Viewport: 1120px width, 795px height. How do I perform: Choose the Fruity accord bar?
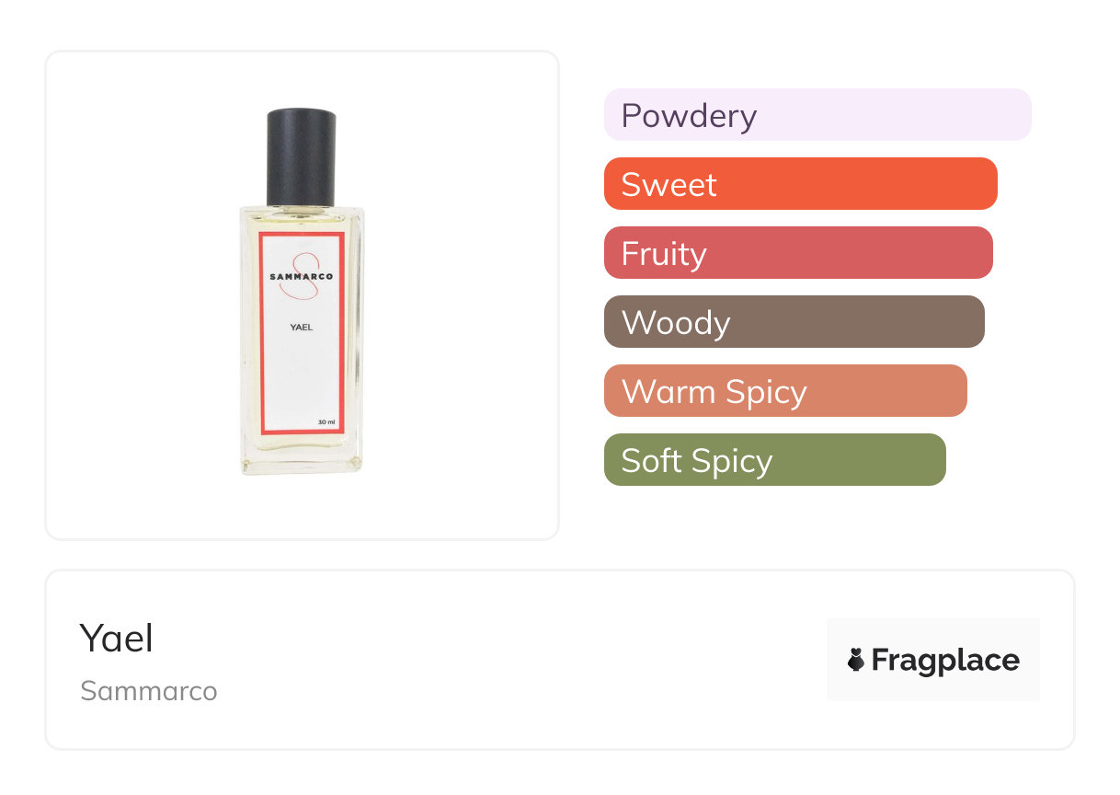(x=797, y=253)
